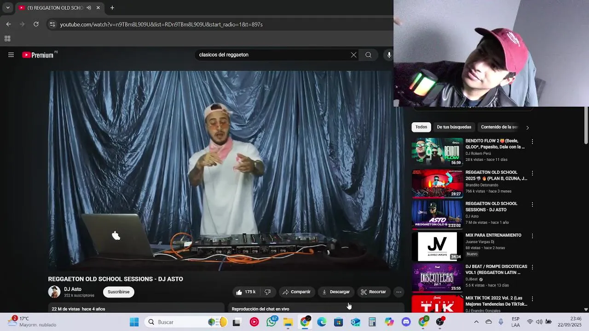The image size is (589, 331).
Task: Open the YouTube guide hamburger menu
Action: (11, 55)
